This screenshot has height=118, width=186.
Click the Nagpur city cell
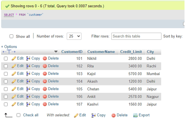pyautogui.click(x=153, y=97)
